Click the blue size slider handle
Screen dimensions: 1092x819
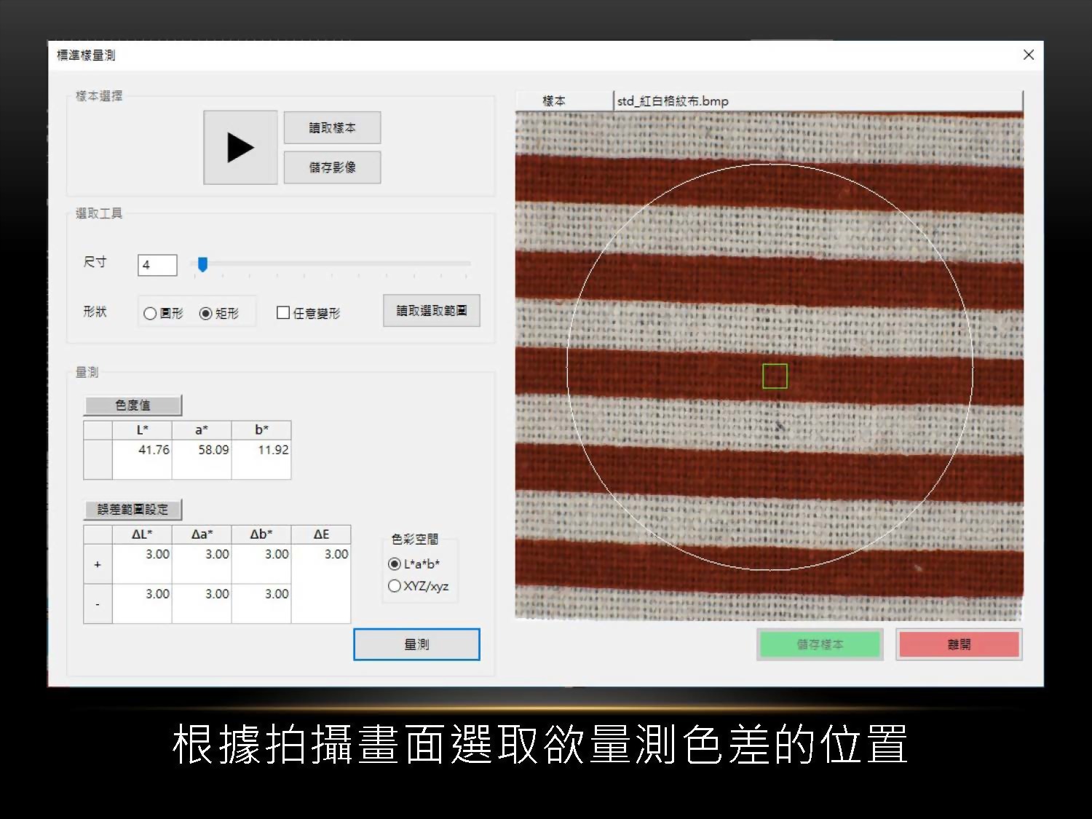point(203,264)
